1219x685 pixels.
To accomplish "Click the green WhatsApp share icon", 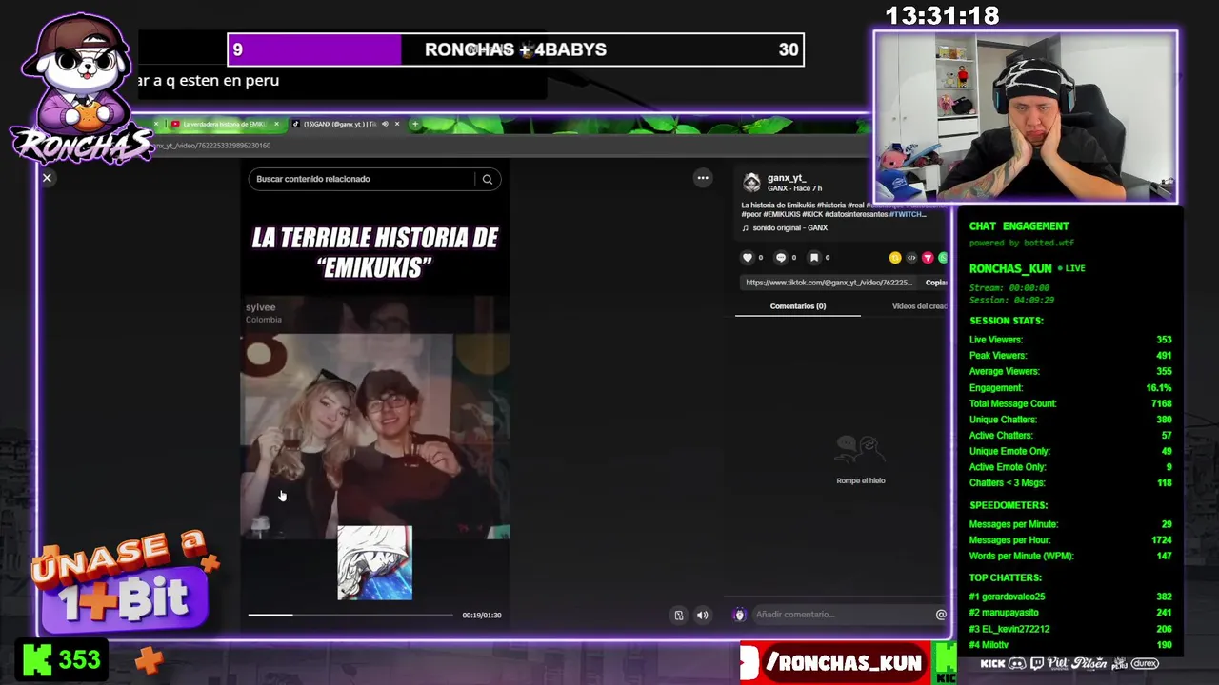I will tap(943, 258).
